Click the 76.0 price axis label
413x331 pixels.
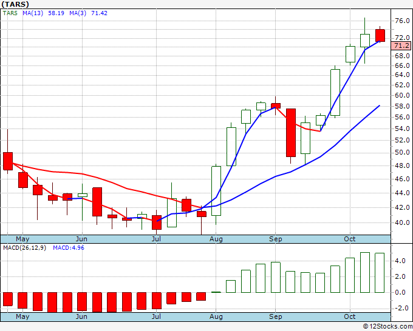(x=402, y=21)
